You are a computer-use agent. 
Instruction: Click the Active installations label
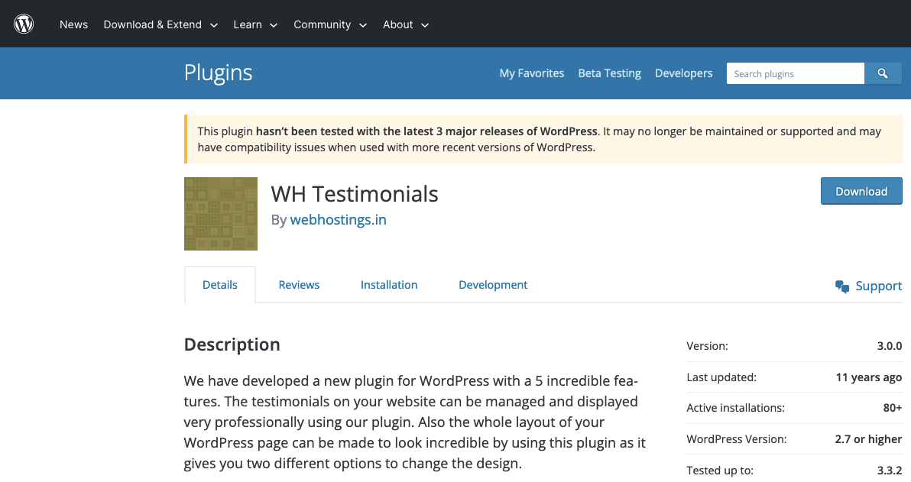point(735,408)
